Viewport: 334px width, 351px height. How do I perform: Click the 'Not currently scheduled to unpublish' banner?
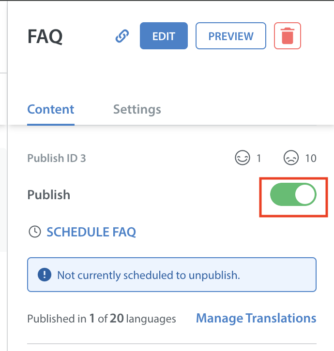click(172, 275)
